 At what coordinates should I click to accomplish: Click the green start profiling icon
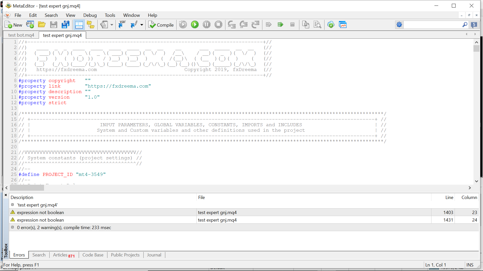[x=280, y=25]
